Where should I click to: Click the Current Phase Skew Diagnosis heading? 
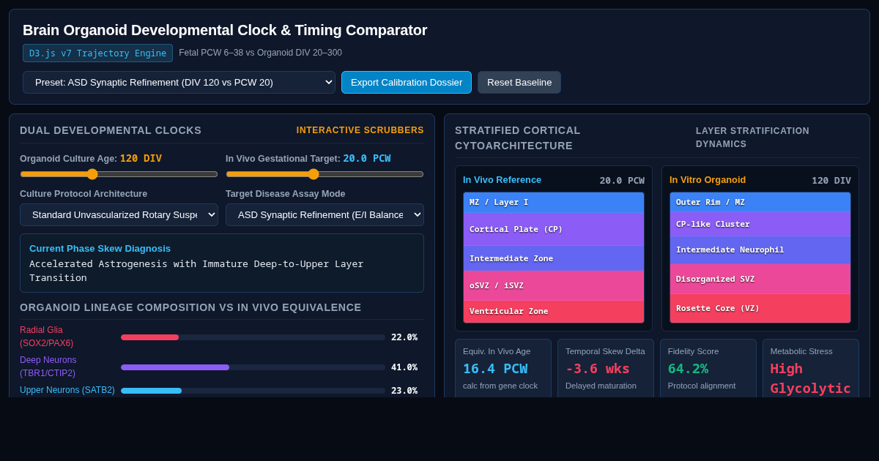tap(100, 248)
